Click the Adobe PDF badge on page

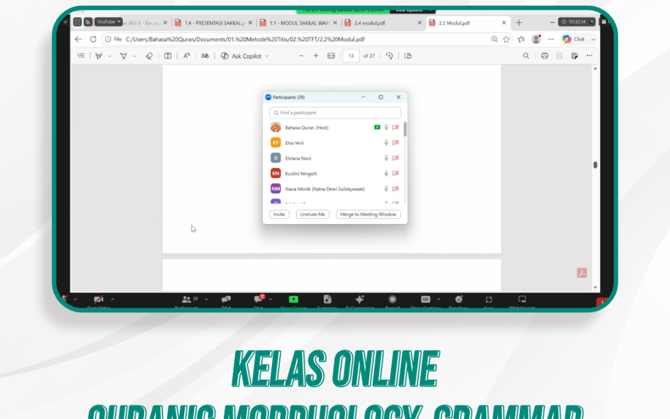tap(581, 273)
